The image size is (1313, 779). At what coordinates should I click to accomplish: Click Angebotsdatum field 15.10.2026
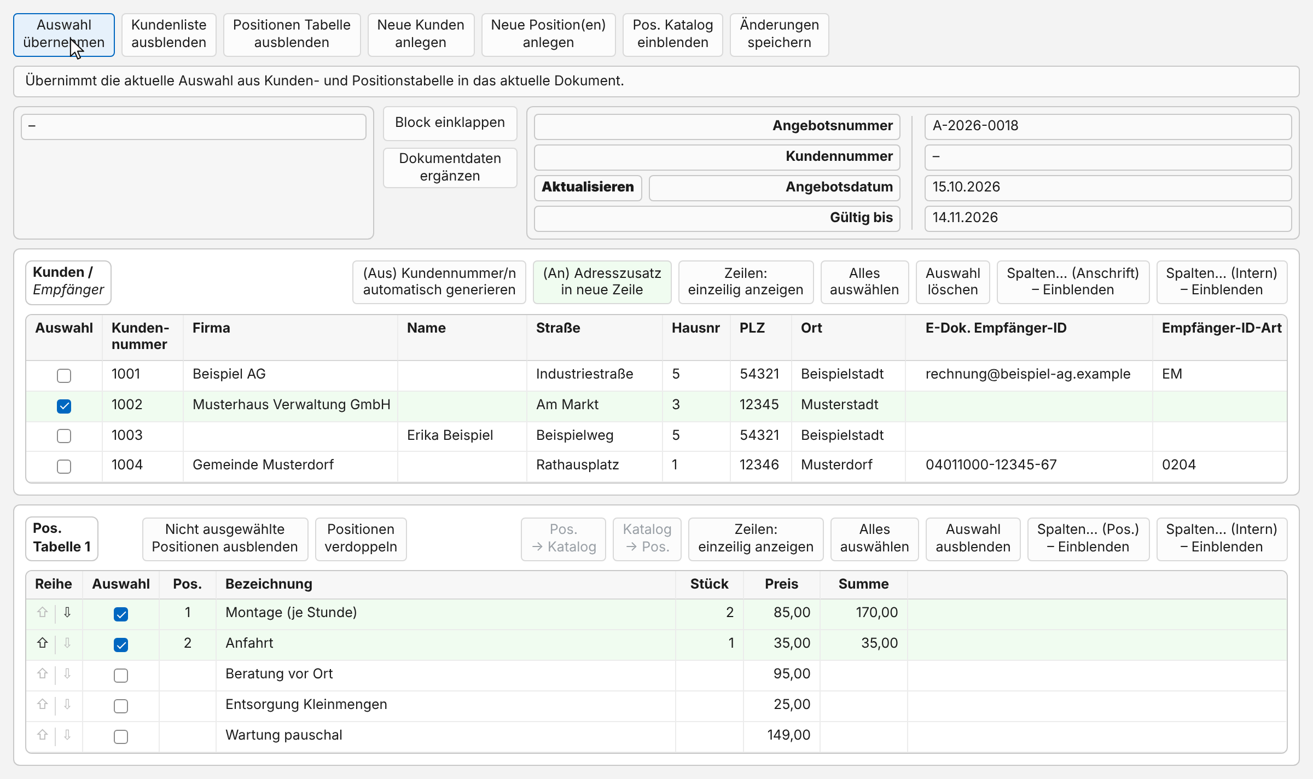[1108, 188]
